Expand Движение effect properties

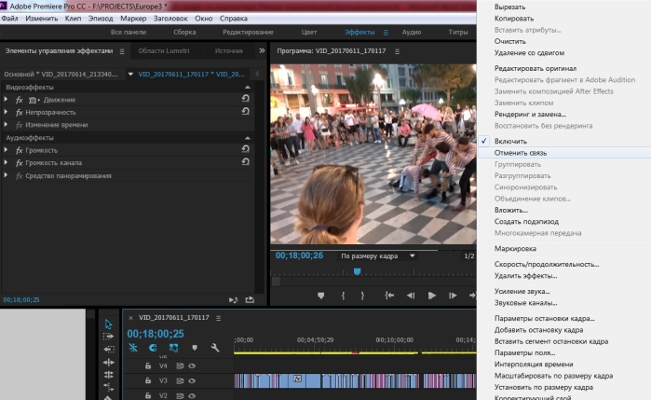[6, 100]
